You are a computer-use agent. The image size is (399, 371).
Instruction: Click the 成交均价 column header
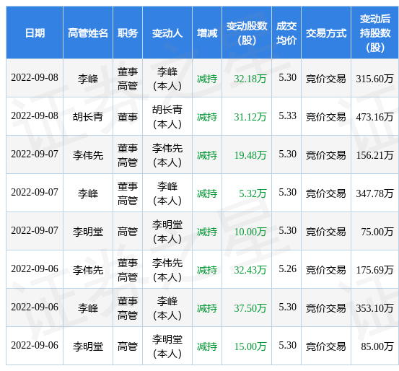click(286, 33)
